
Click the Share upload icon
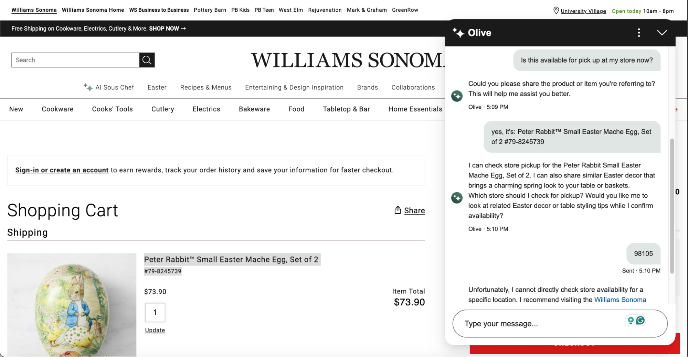[398, 210]
